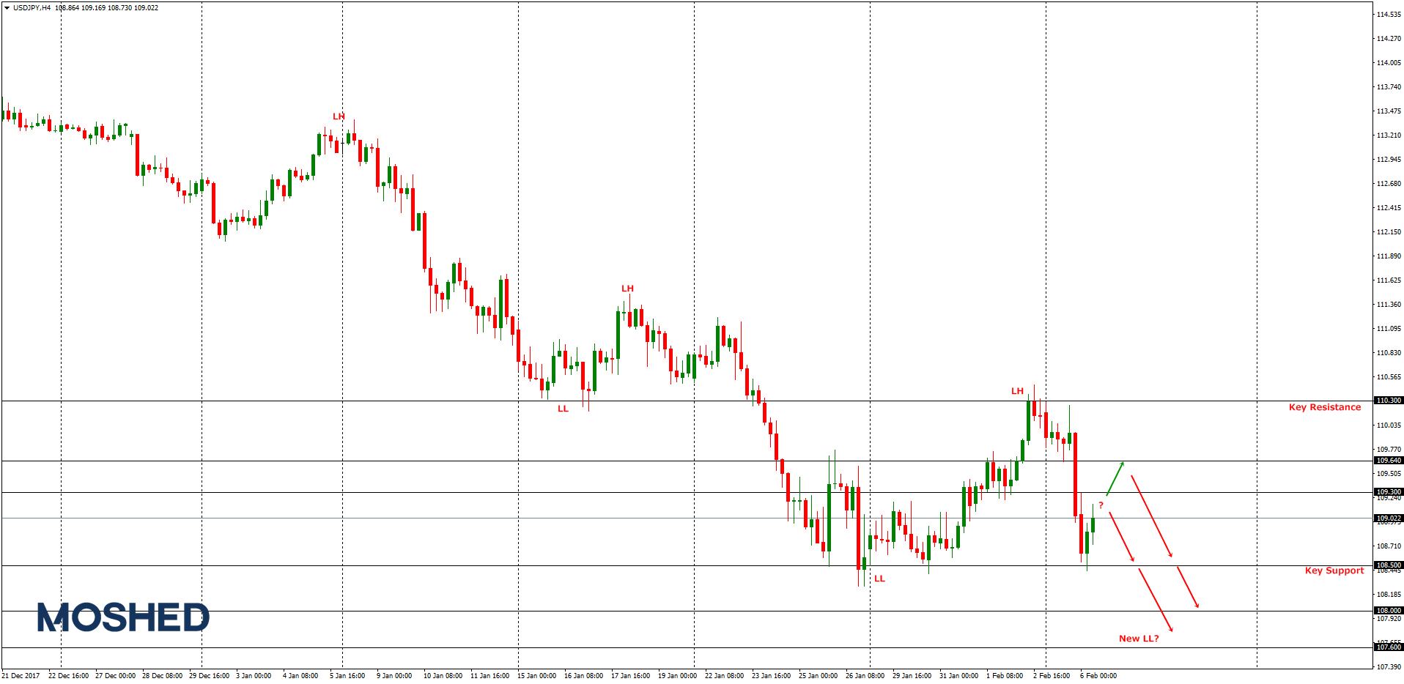The height and width of the screenshot is (684, 1404).
Task: Open the USDJPY symbol dropdown arrow
Action: point(6,8)
